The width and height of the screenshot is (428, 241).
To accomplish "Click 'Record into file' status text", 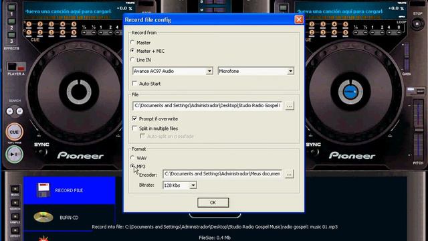I will tap(215, 227).
